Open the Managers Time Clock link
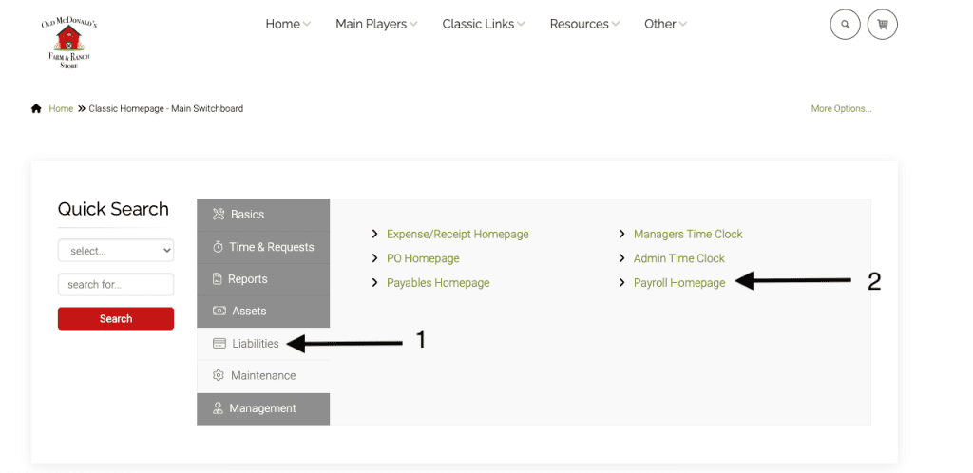Viewport: 973px width, 473px height. point(688,235)
